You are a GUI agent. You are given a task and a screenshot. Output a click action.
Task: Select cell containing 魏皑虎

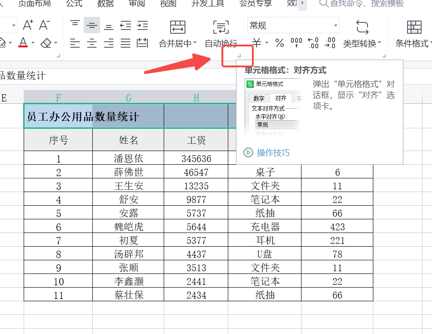click(x=128, y=227)
